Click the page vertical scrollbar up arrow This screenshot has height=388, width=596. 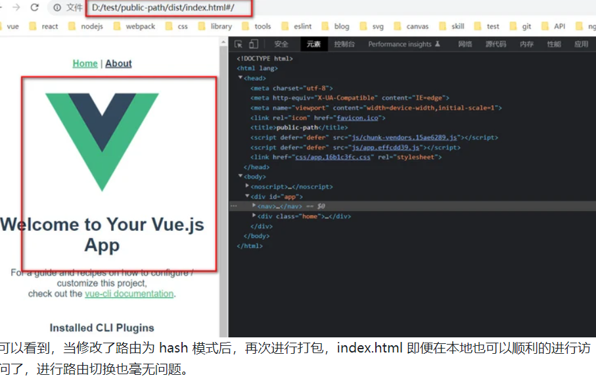click(x=223, y=41)
